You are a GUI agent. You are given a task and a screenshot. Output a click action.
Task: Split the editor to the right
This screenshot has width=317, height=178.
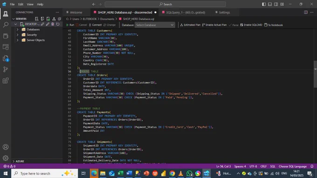pos(306,12)
